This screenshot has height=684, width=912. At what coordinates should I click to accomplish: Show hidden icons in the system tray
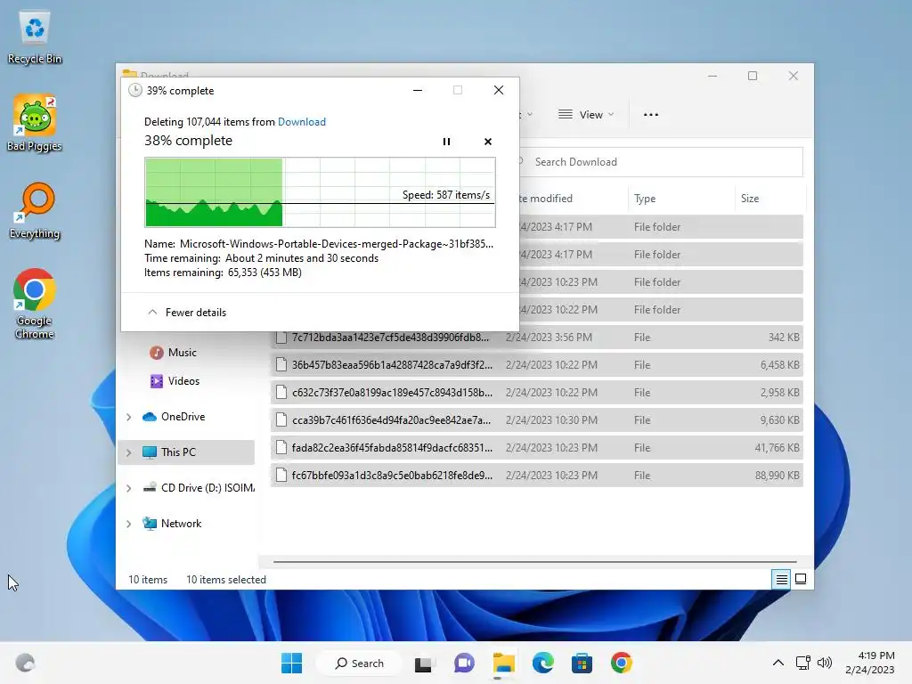pyautogui.click(x=778, y=663)
